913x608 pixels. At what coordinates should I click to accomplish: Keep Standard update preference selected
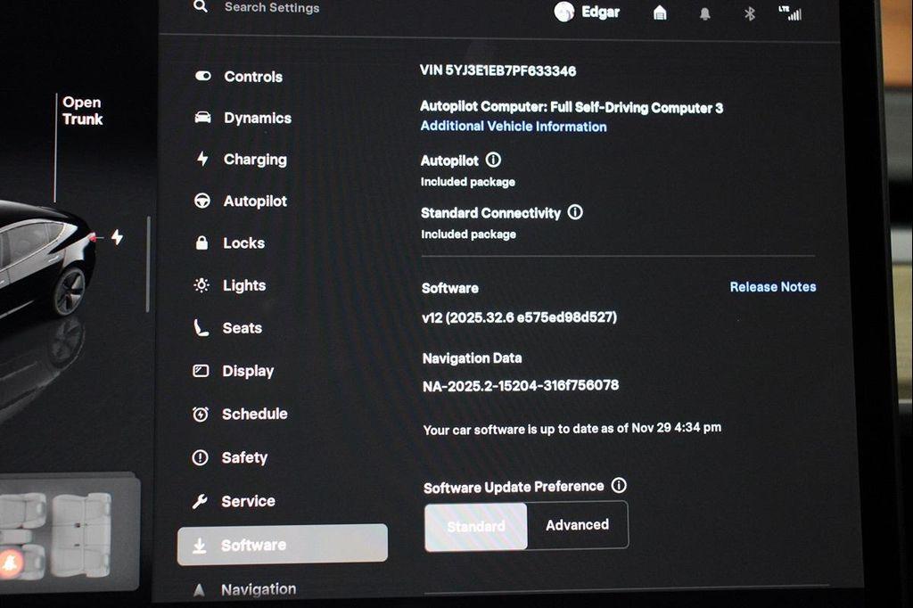(x=475, y=525)
